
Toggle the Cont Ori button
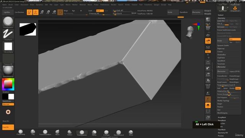tap(8, 127)
